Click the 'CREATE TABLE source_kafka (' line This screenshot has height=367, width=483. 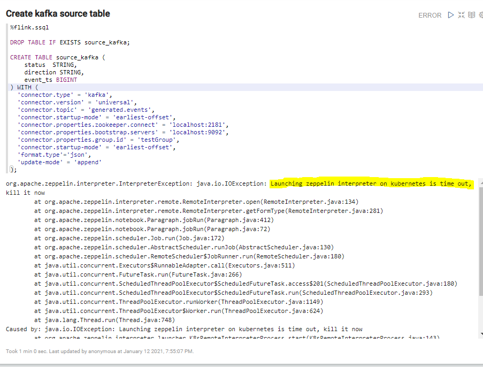[x=58, y=57]
